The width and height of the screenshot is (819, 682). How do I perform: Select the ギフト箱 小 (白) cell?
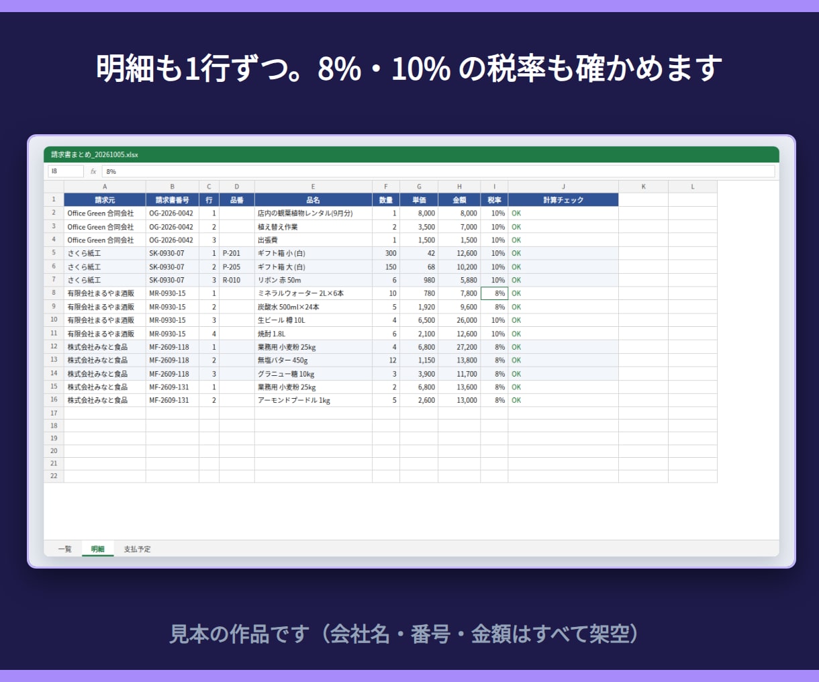click(314, 254)
